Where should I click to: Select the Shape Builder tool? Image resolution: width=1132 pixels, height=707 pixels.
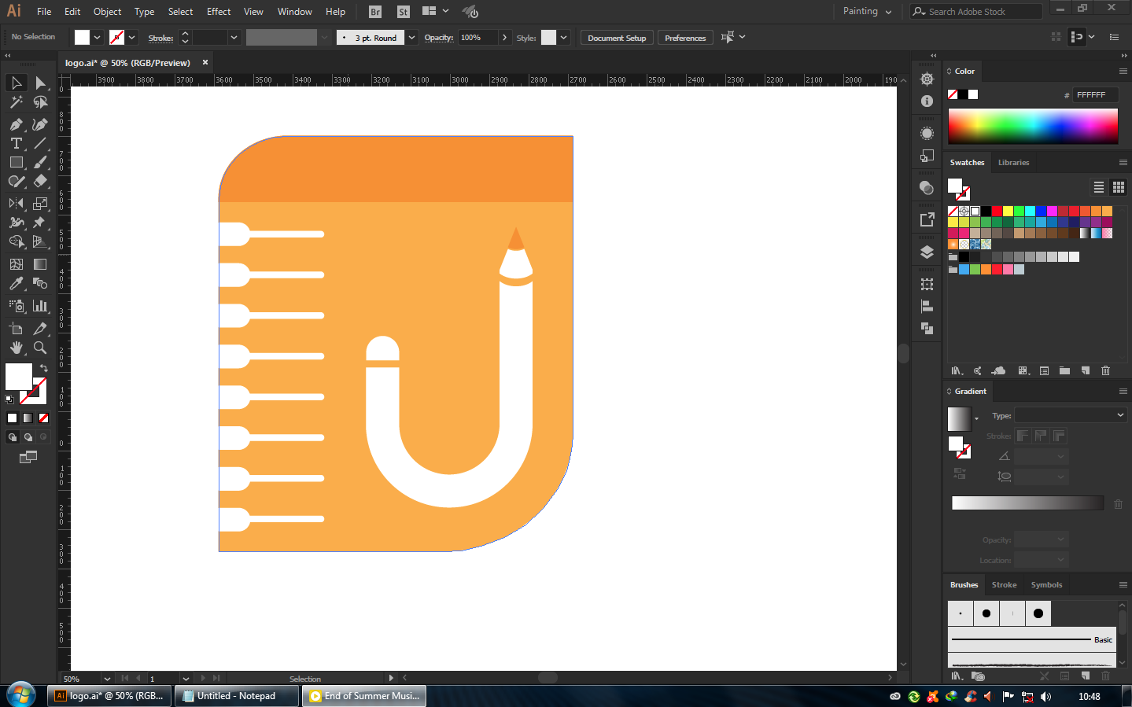(16, 241)
